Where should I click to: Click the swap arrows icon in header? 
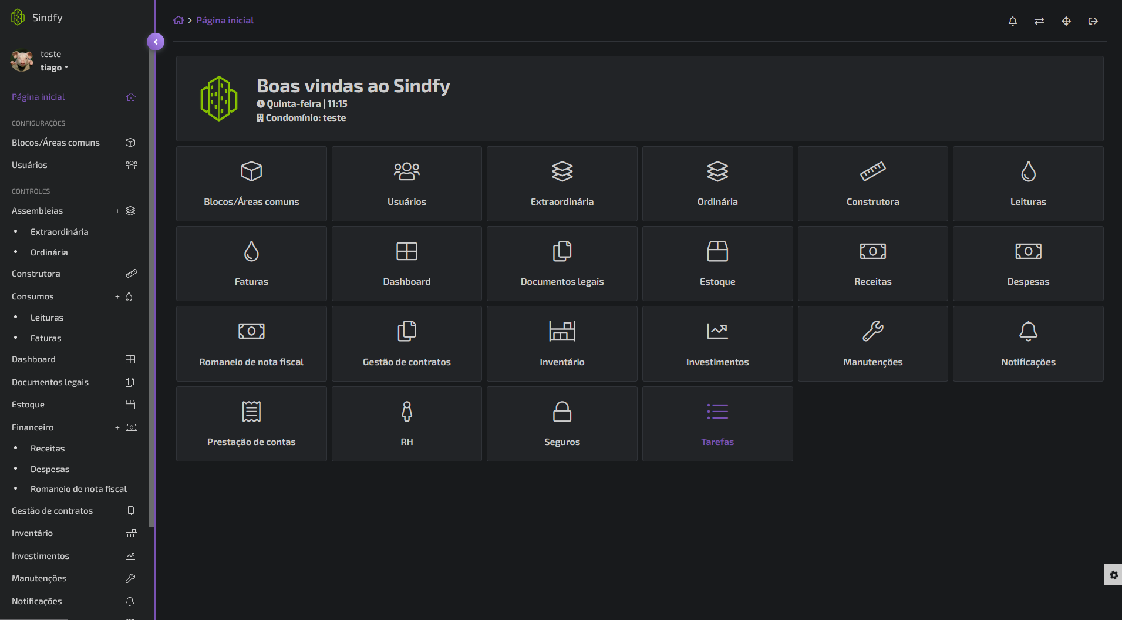[x=1039, y=21]
